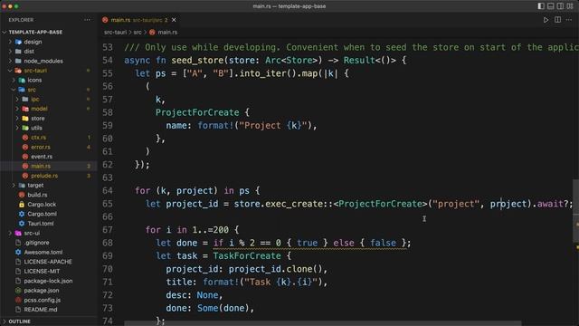Click the seed_store function name

tap(197, 61)
